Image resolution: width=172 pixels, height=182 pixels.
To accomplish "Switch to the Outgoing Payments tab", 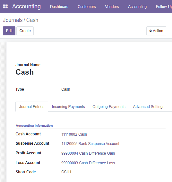I will 109,107.
